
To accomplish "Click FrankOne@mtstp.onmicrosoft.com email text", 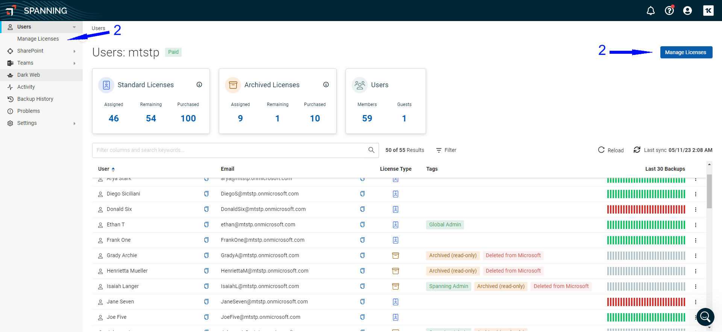I will coord(262,240).
